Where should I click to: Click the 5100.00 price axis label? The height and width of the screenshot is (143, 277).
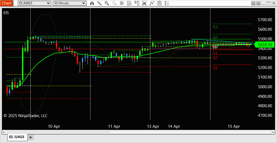[265, 77]
